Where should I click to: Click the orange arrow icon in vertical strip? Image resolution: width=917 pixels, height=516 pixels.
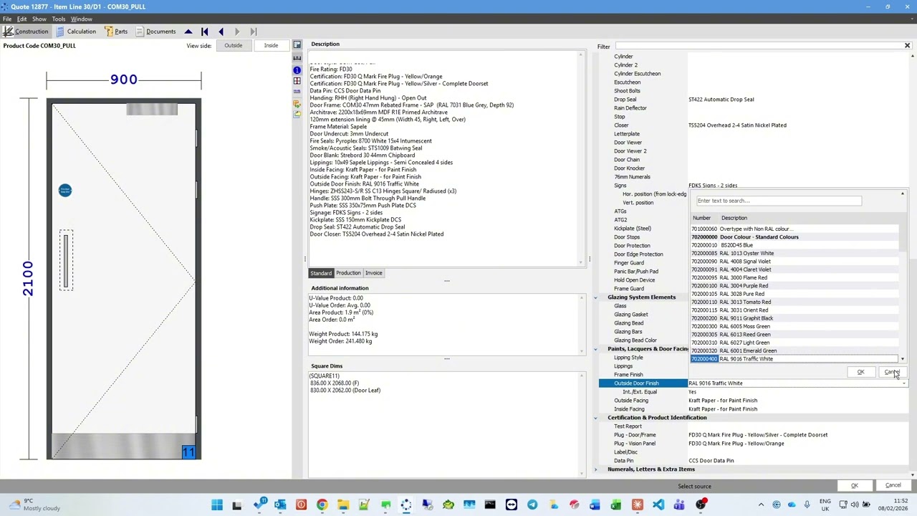[297, 104]
